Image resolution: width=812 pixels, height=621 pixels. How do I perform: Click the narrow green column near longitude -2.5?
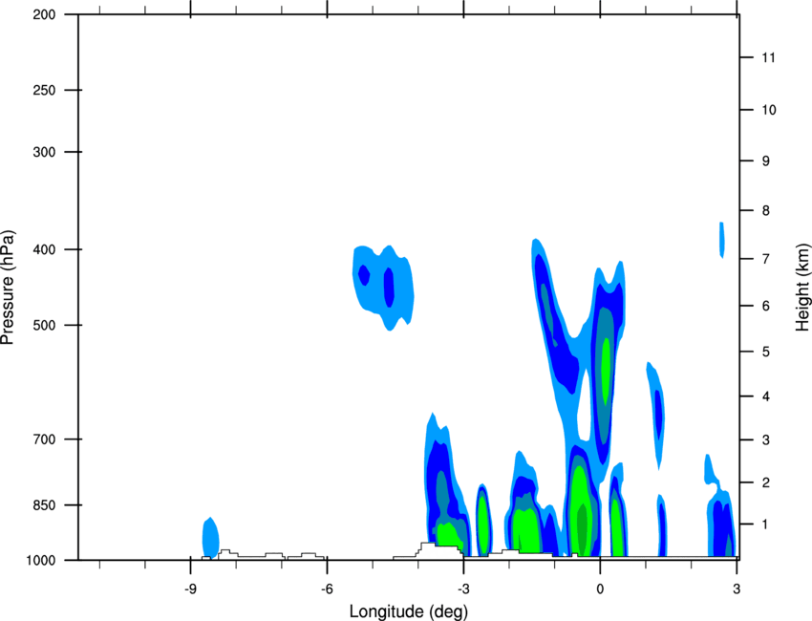[x=483, y=525]
